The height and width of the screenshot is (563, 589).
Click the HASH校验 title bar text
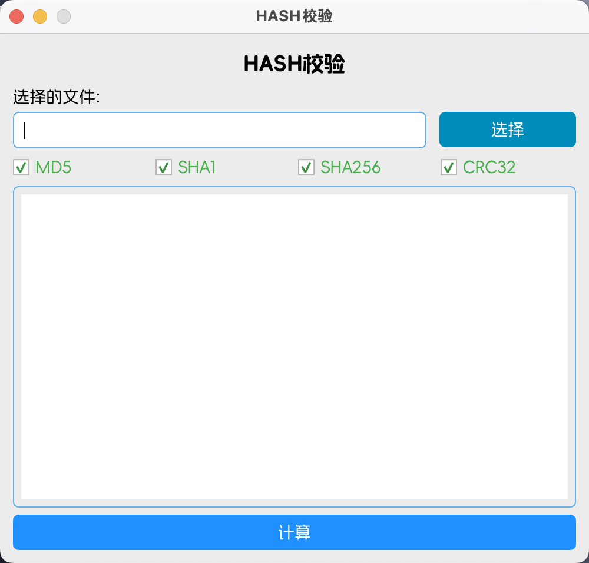(294, 16)
